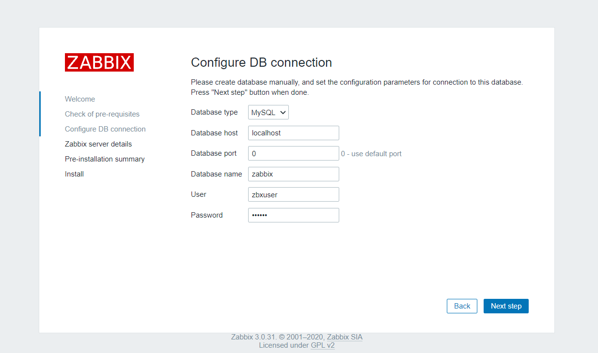Click the Database port label
Screen dimensions: 598x353
click(x=214, y=153)
